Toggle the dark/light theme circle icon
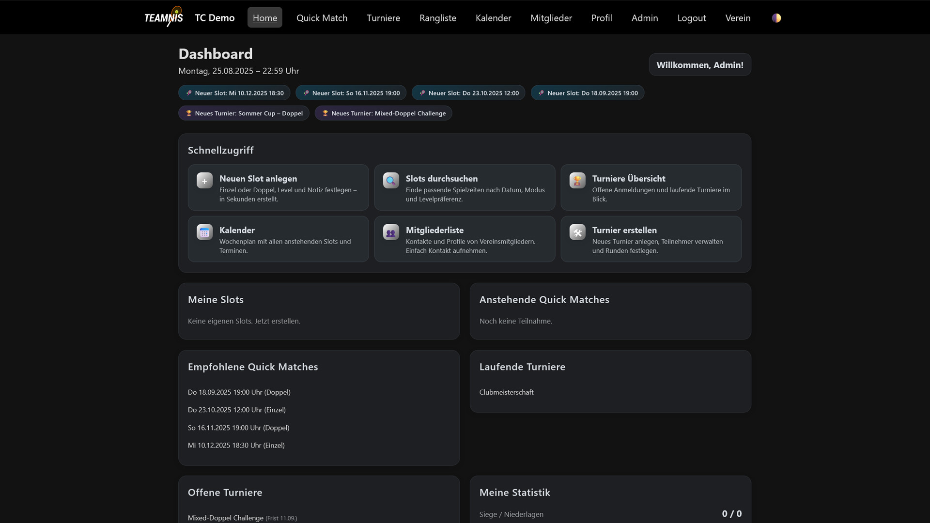 click(x=776, y=18)
